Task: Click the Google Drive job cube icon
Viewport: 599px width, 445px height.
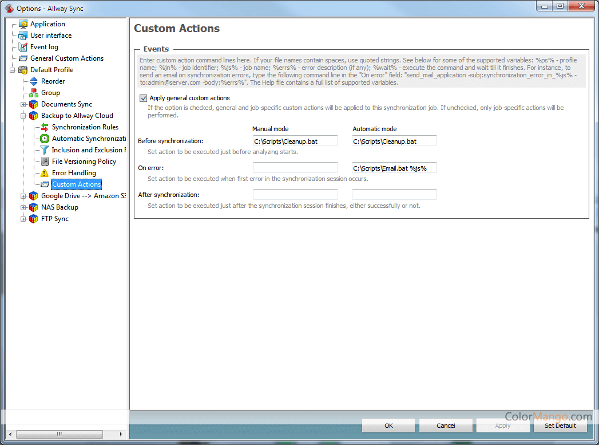Action: click(x=34, y=196)
